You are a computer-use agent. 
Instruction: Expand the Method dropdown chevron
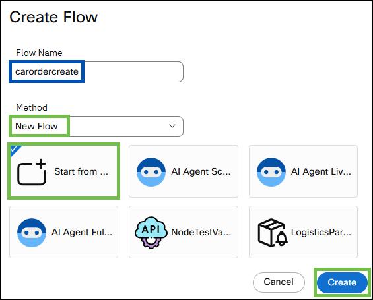(x=172, y=126)
